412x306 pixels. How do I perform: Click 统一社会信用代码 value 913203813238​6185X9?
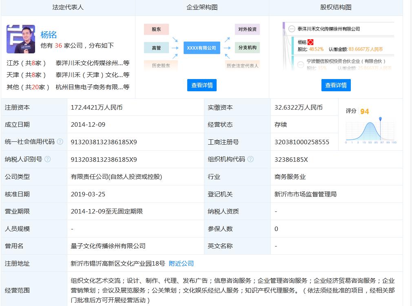point(104,142)
